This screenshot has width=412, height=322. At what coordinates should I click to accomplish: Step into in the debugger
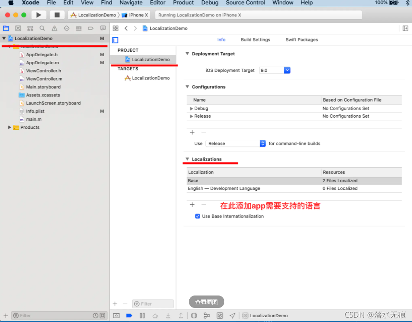[168, 316]
